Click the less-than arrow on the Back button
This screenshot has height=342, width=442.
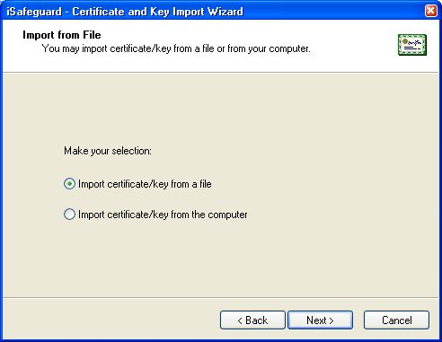point(240,320)
